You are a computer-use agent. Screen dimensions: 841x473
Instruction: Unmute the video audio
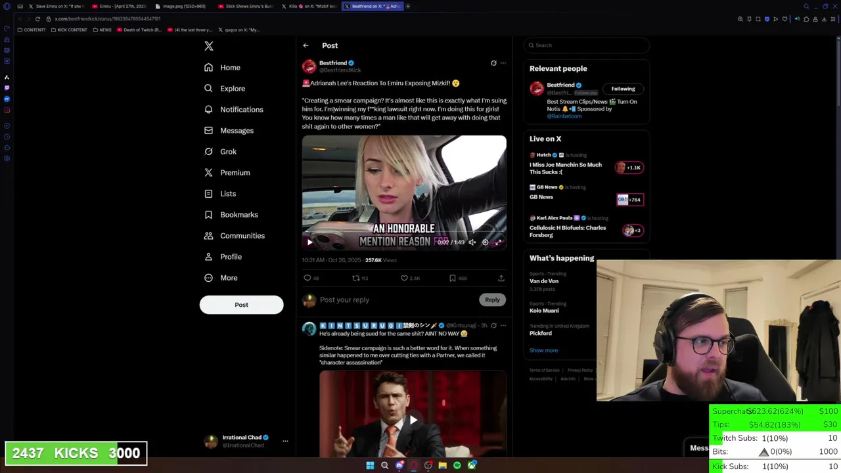tap(472, 242)
